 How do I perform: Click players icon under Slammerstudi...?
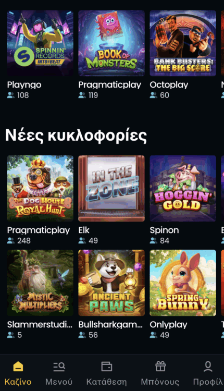[x=11, y=335]
